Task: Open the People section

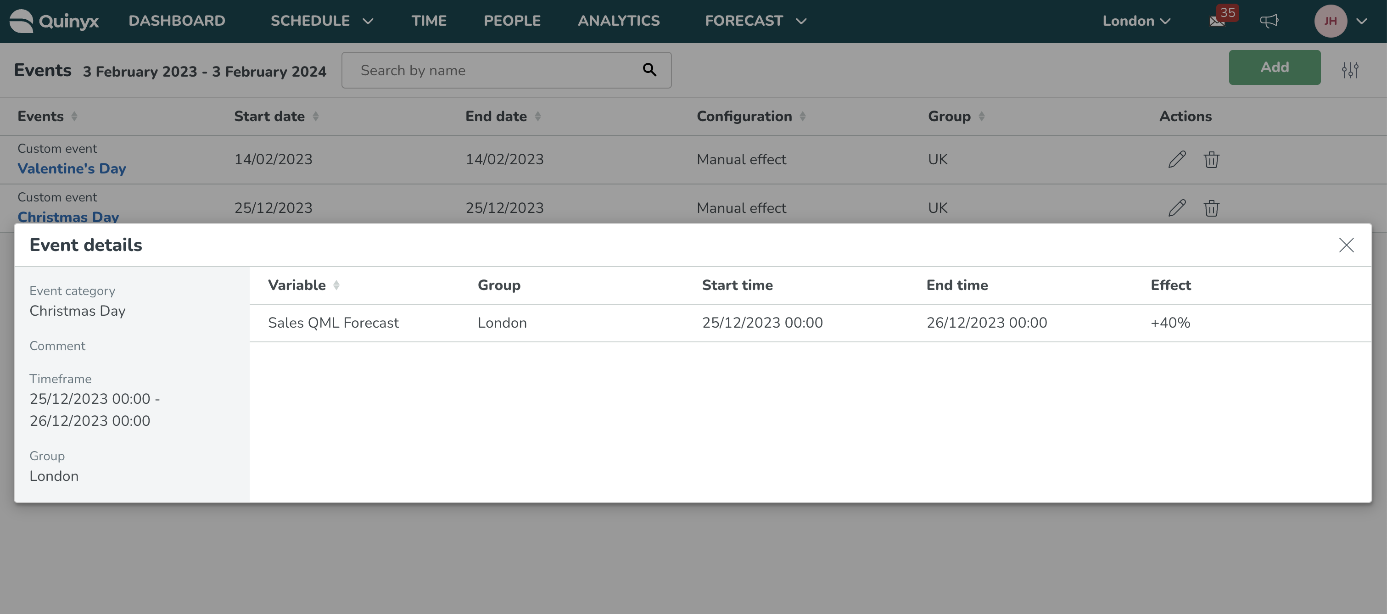Action: (512, 21)
